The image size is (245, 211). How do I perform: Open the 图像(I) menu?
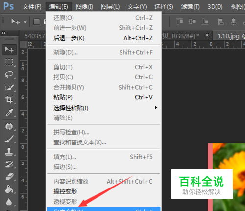pos(84,7)
